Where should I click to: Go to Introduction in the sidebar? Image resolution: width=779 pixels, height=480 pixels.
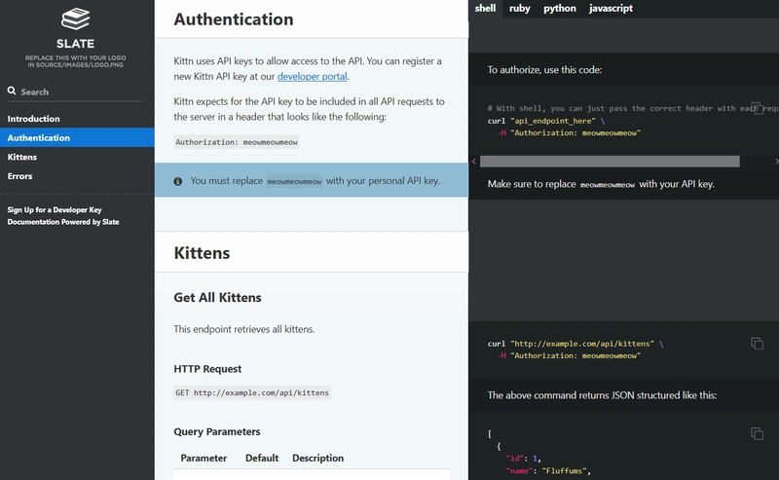click(x=33, y=119)
